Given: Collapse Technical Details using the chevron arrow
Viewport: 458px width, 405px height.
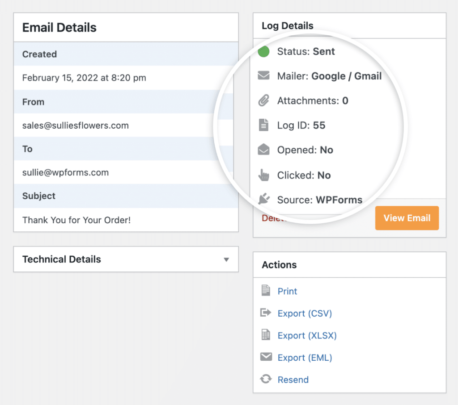Looking at the screenshot, I should point(226,259).
